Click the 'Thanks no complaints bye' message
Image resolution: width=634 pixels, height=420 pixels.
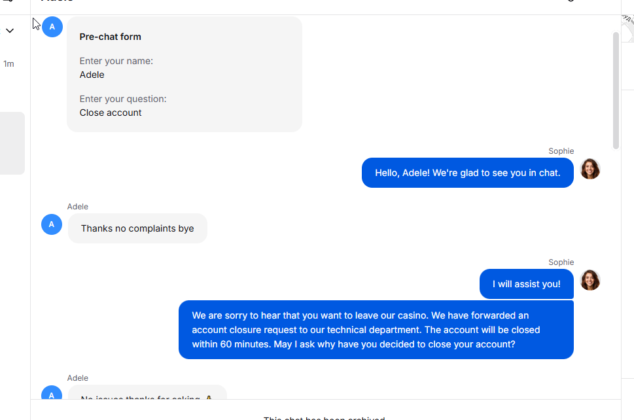pos(137,229)
